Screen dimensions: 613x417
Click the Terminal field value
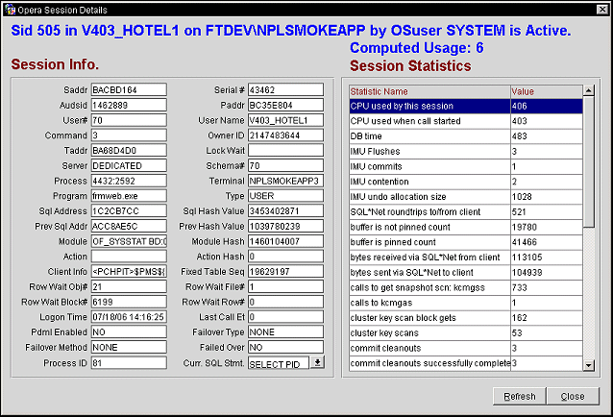(x=285, y=182)
